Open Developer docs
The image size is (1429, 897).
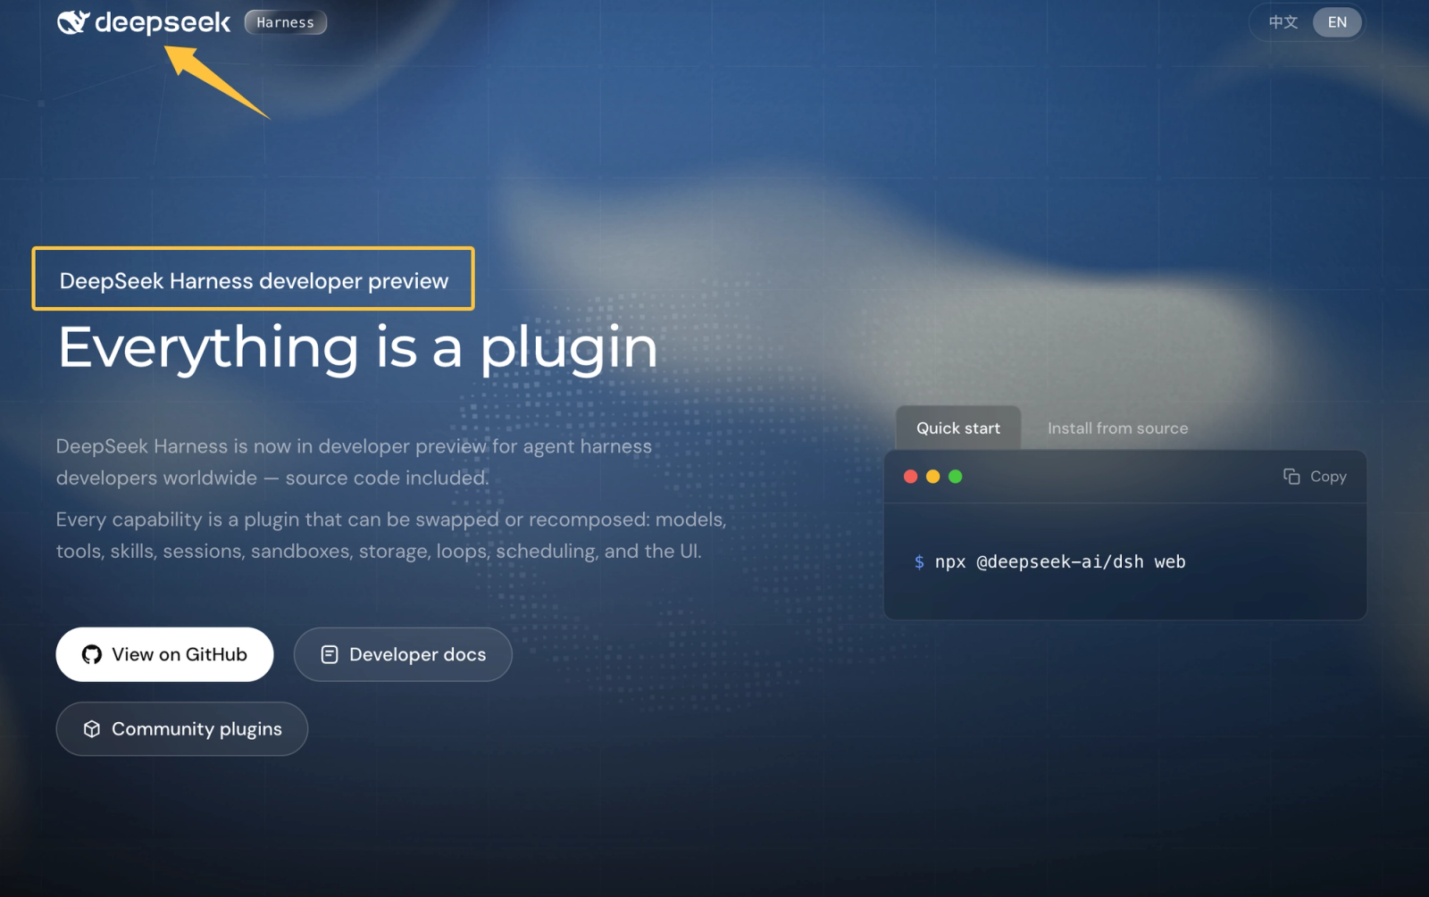403,654
